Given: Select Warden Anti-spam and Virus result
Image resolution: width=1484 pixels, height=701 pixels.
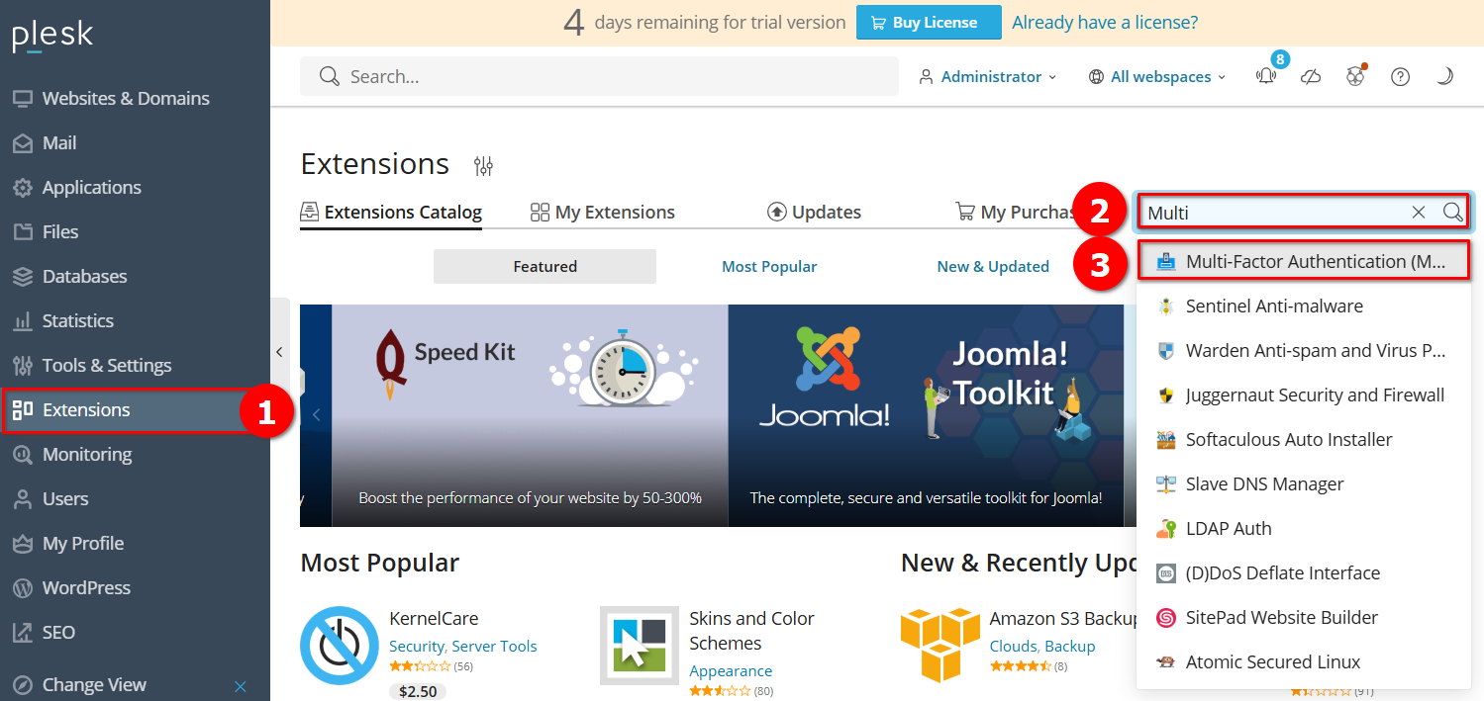Looking at the screenshot, I should pos(1304,350).
